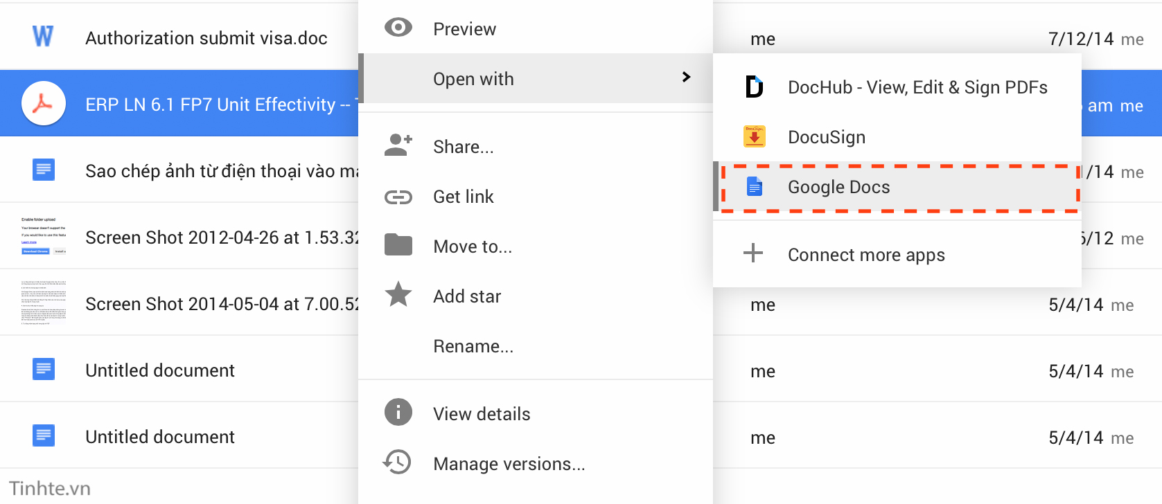Click the Add star icon
1162x504 pixels.
(398, 294)
